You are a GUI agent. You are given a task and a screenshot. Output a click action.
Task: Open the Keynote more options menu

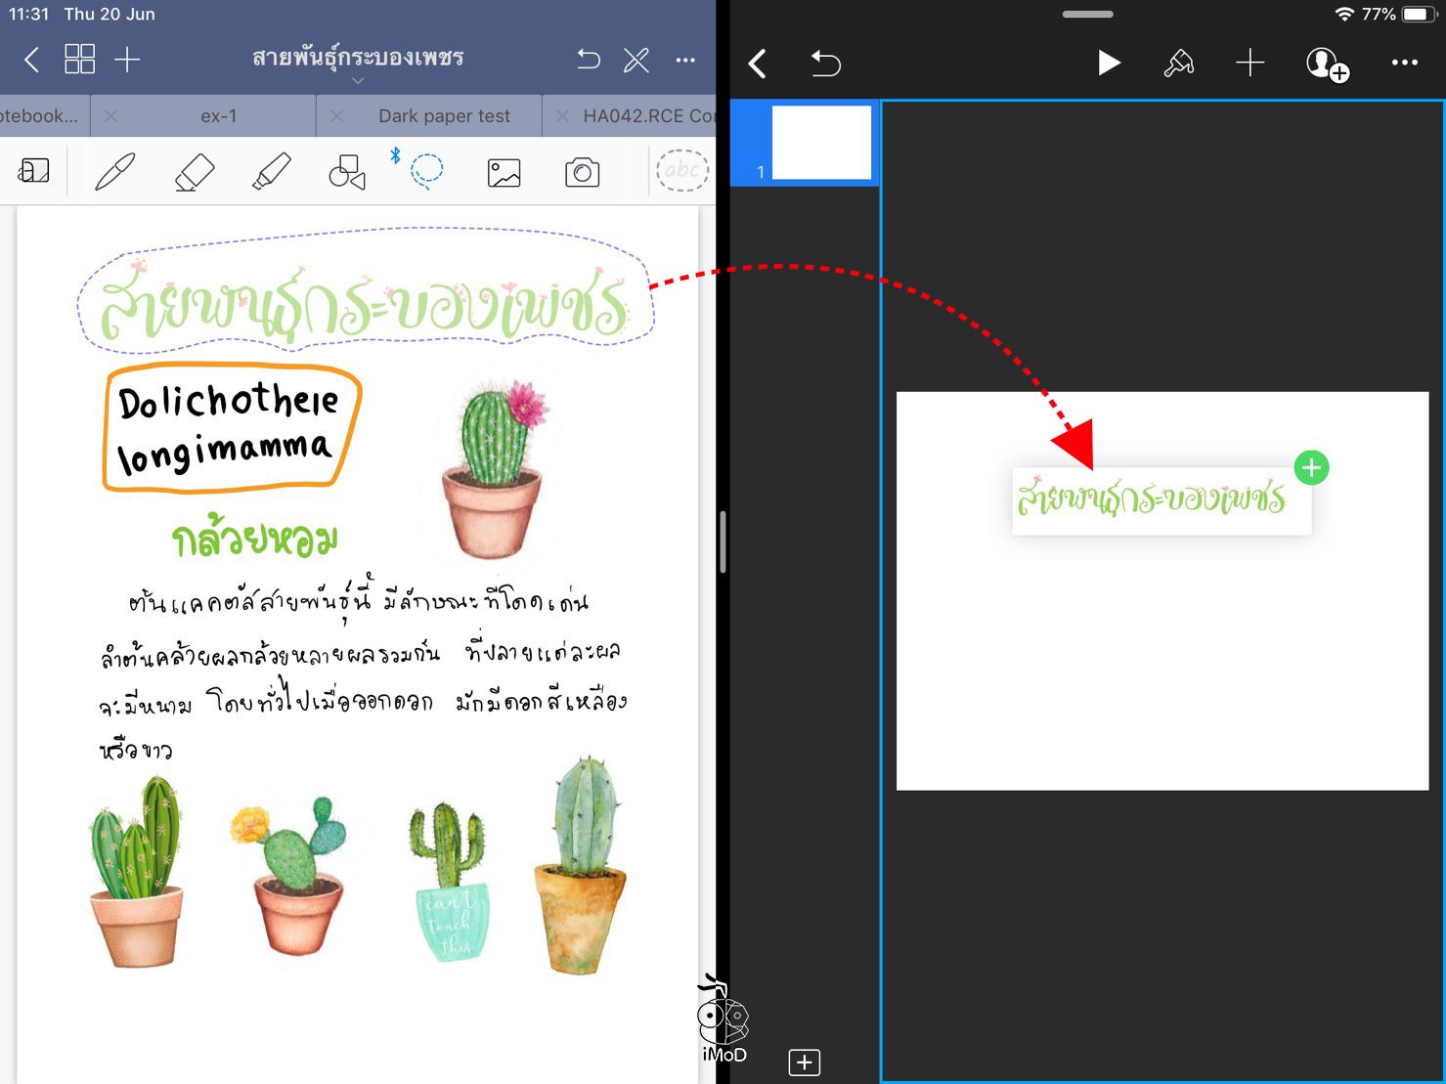[1404, 64]
